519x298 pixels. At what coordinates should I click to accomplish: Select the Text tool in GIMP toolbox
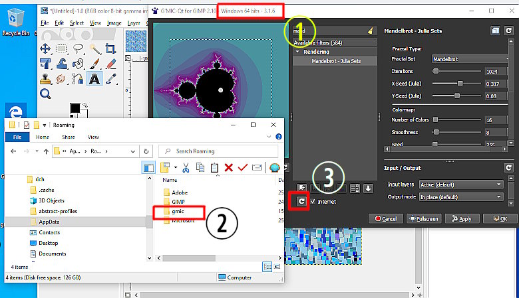click(94, 78)
